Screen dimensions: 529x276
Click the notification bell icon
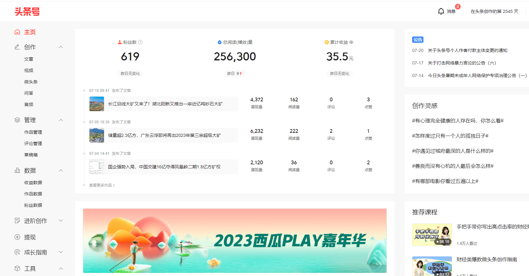441,11
